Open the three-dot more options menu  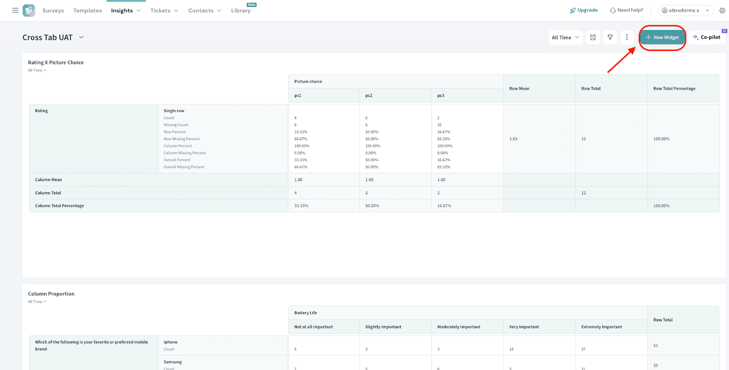point(627,37)
